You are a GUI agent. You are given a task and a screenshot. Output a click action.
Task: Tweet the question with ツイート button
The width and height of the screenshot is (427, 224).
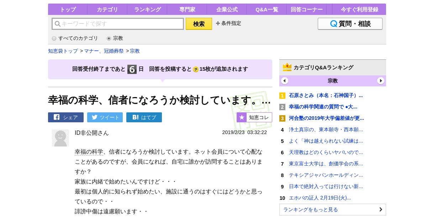(x=105, y=117)
